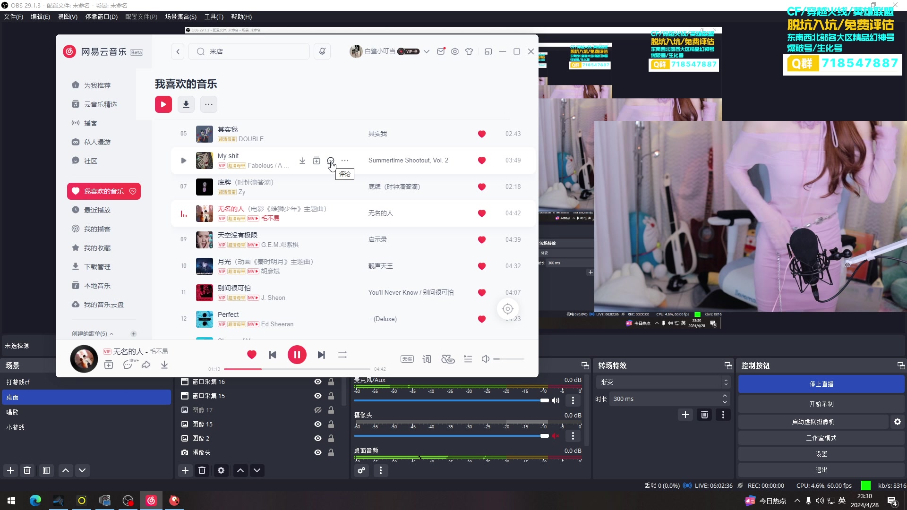The image size is (907, 510).
Task: Open comments of the now-playing song
Action: point(129,365)
